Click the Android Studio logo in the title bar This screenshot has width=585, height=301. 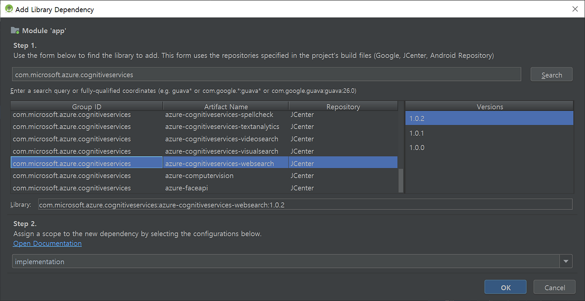coord(8,9)
